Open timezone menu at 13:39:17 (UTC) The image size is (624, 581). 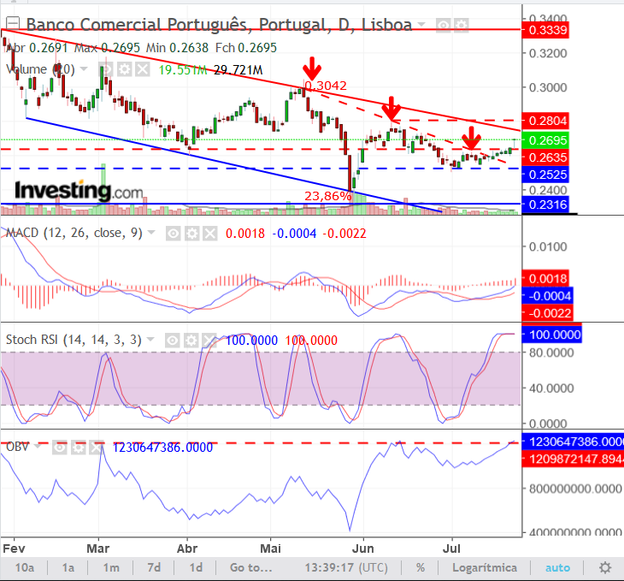click(x=346, y=567)
